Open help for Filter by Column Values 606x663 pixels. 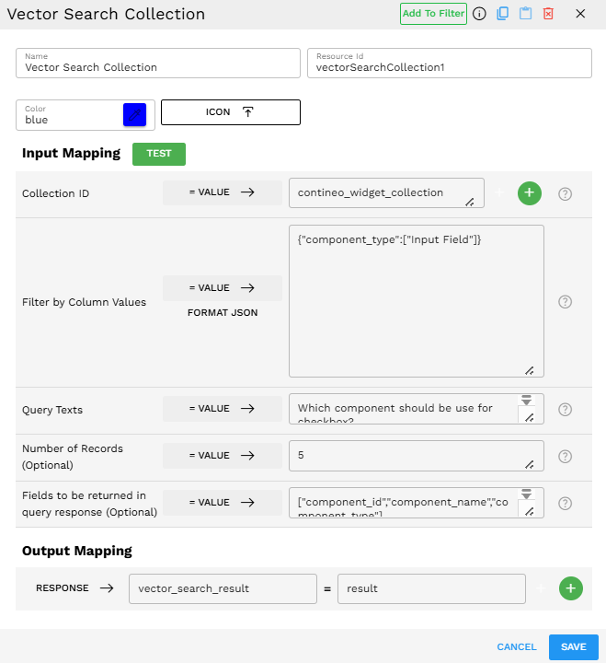pos(566,302)
